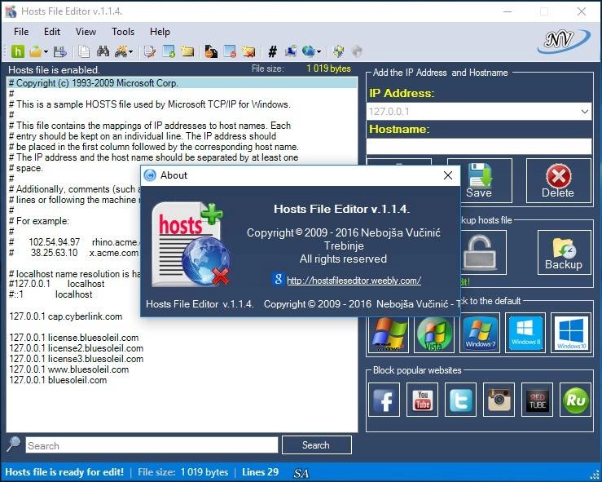Click the globe toolbar icon

coord(308,51)
